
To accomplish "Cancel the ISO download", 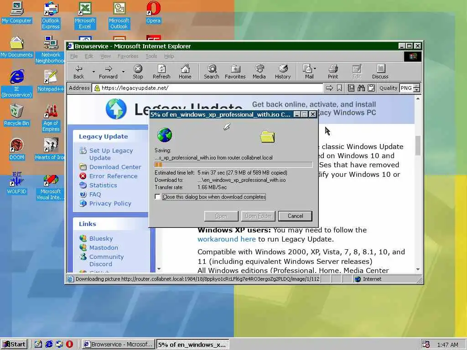I will pos(295,216).
